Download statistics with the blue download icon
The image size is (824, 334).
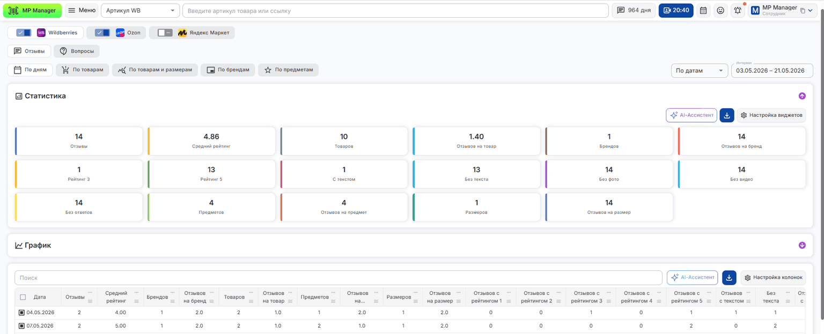point(727,115)
